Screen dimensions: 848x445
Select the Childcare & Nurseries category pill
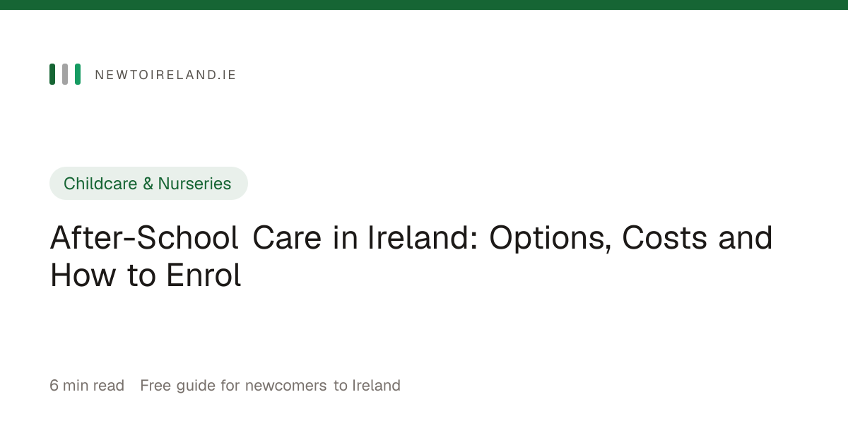148,184
